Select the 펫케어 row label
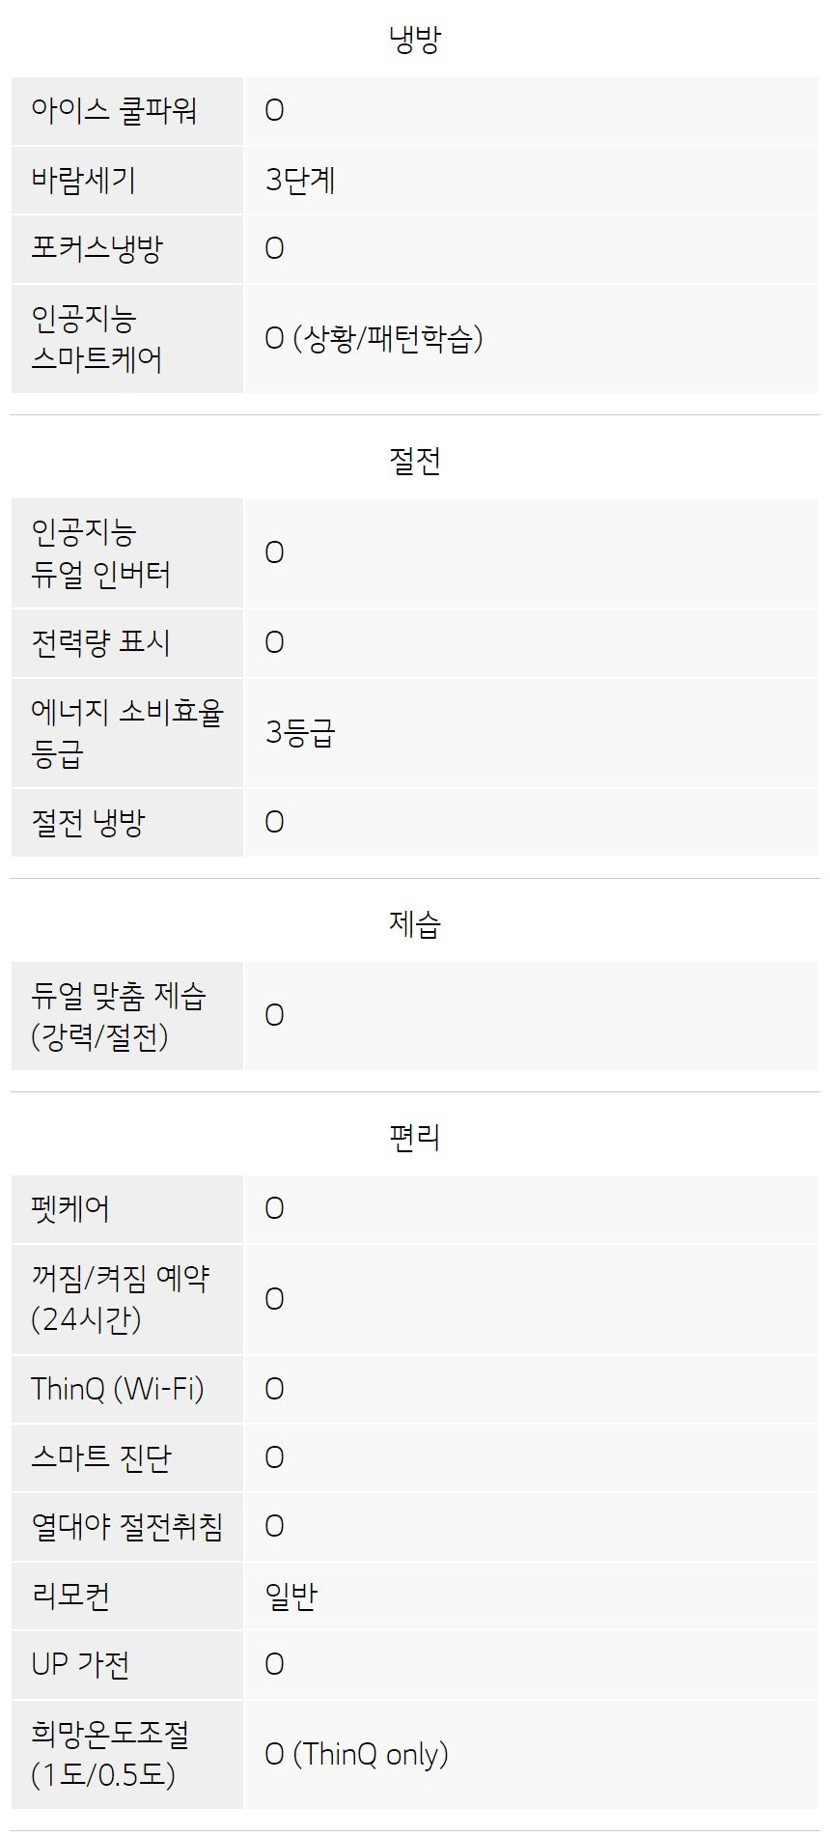Image resolution: width=830 pixels, height=1837 pixels. 70,1209
